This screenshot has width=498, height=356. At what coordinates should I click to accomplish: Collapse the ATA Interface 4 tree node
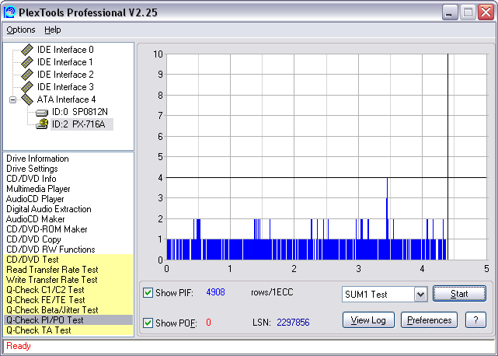(12, 99)
